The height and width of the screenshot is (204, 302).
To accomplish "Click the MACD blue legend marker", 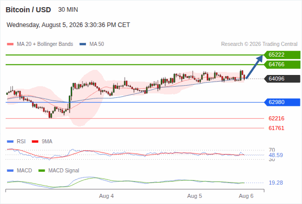I will (10, 171).
